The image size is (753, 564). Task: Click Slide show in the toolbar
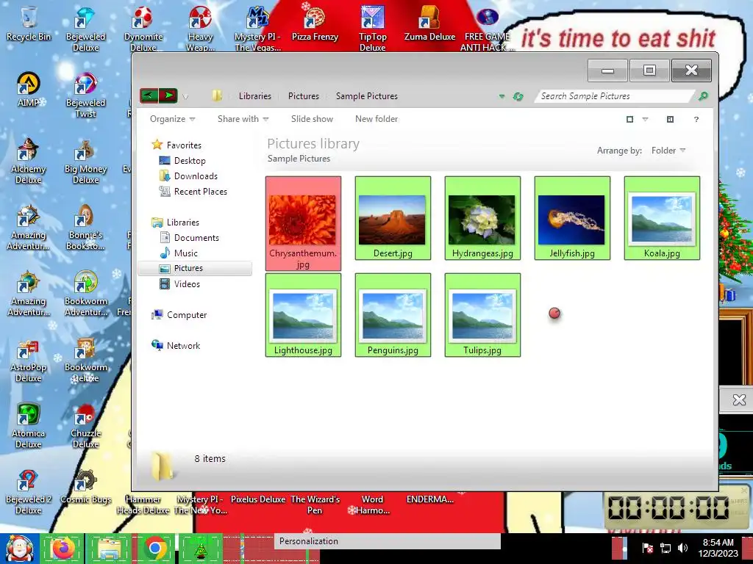coord(312,119)
